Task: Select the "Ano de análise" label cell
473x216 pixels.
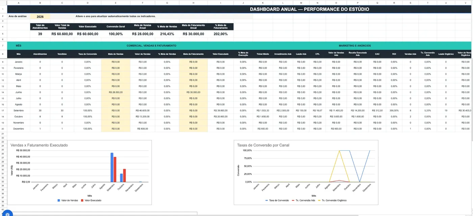Action: pos(18,16)
